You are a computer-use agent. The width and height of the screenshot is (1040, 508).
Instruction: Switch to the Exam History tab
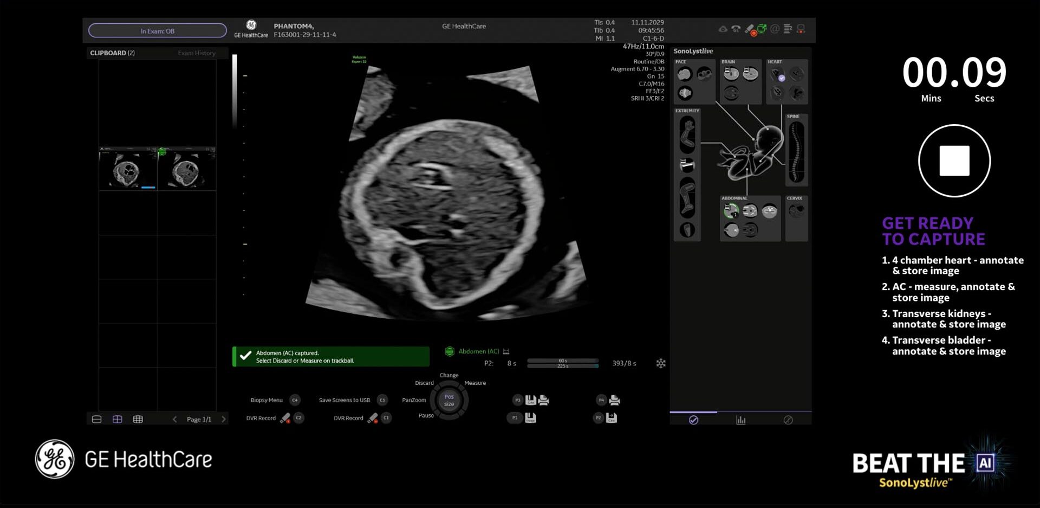pyautogui.click(x=196, y=53)
